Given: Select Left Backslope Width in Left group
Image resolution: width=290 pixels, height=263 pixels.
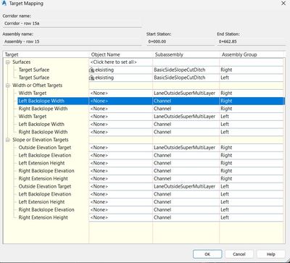Looking at the screenshot, I should click(x=41, y=124).
